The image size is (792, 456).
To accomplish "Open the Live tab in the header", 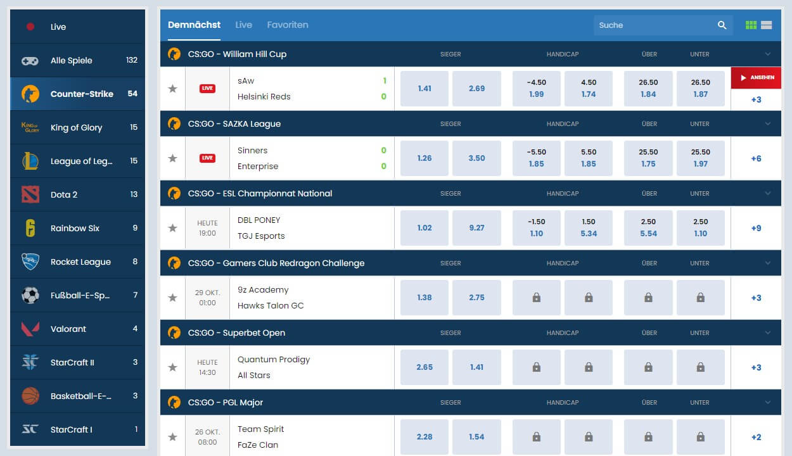I will [x=244, y=25].
